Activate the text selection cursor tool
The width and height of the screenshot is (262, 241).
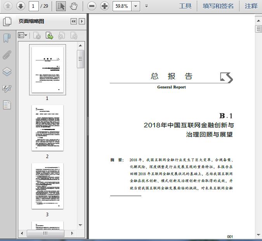tap(61, 6)
